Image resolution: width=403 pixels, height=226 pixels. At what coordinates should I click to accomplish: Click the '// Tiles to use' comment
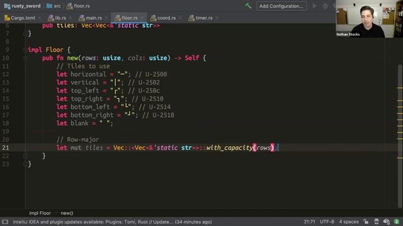click(83, 67)
